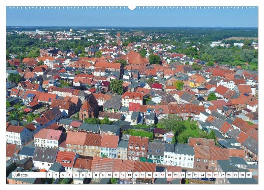Click the day 12 date cell
The height and width of the screenshot is (190, 264).
click(122, 175)
